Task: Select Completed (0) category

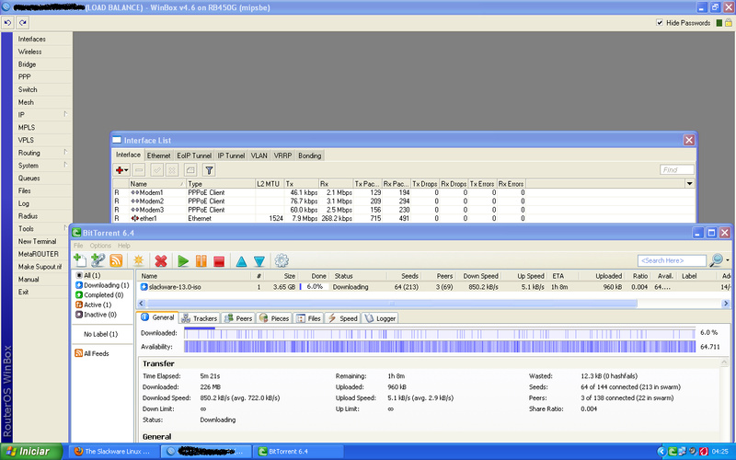Action: [x=99, y=294]
